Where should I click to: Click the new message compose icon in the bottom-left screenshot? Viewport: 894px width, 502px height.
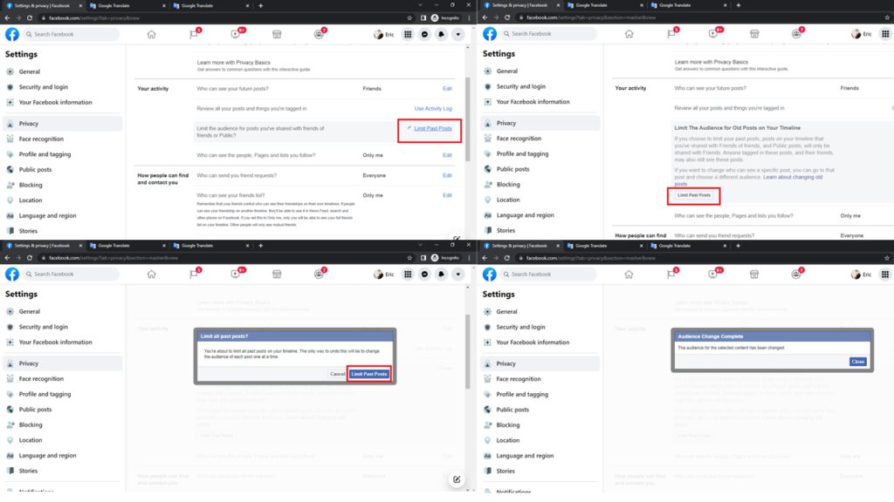tap(456, 479)
